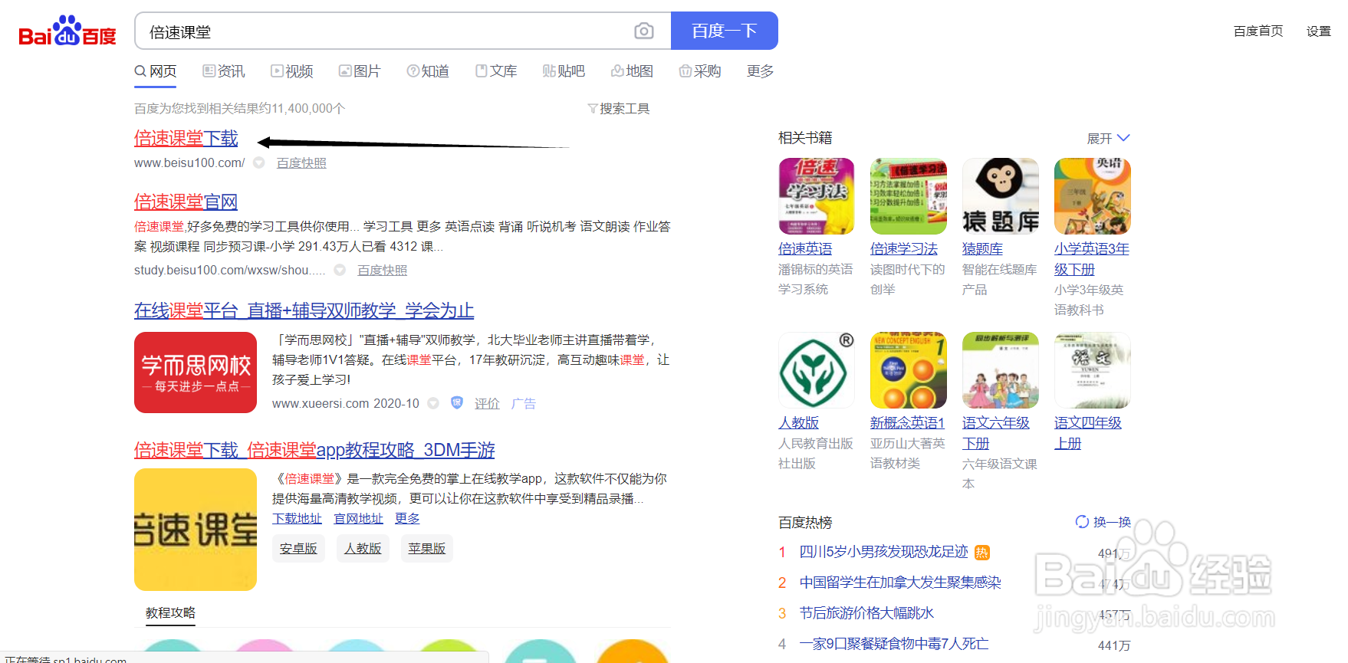Screen dimensions: 1348x663
Task: Open 百度快照 for study.beisu100.com result
Action: pyautogui.click(x=383, y=271)
